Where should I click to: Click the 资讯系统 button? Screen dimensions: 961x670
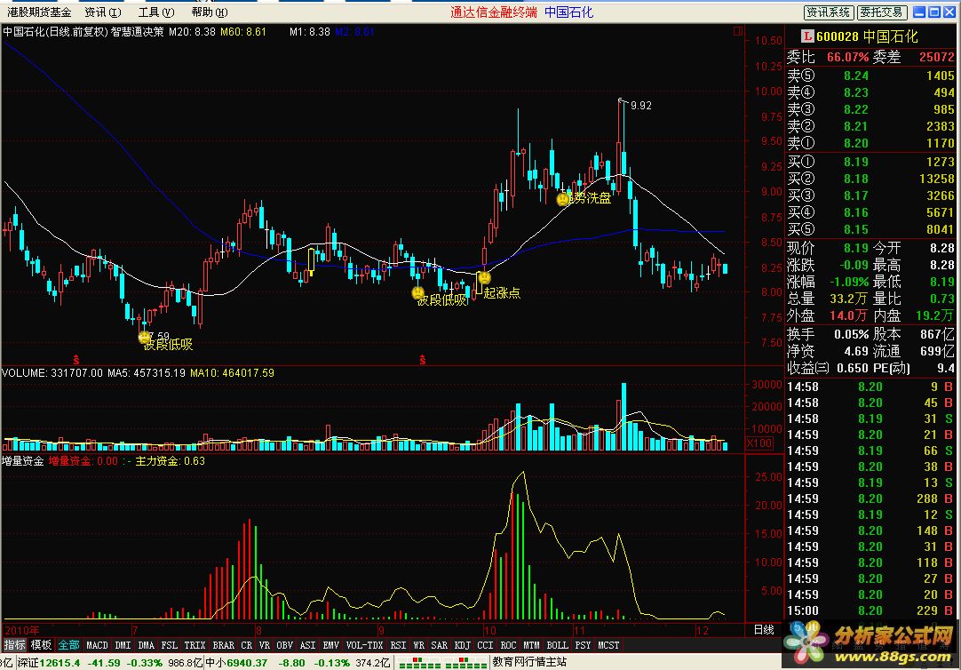(x=828, y=12)
